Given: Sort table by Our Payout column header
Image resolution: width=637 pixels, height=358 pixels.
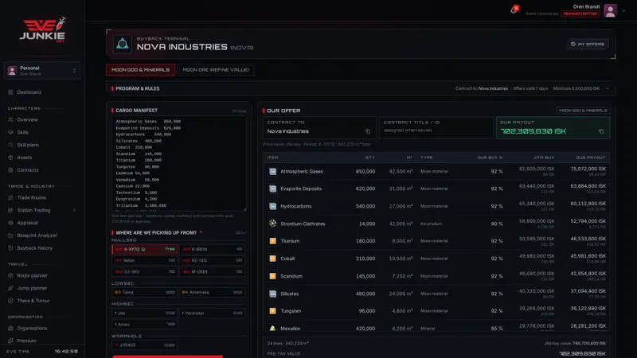Looking at the screenshot, I should pyautogui.click(x=590, y=158).
